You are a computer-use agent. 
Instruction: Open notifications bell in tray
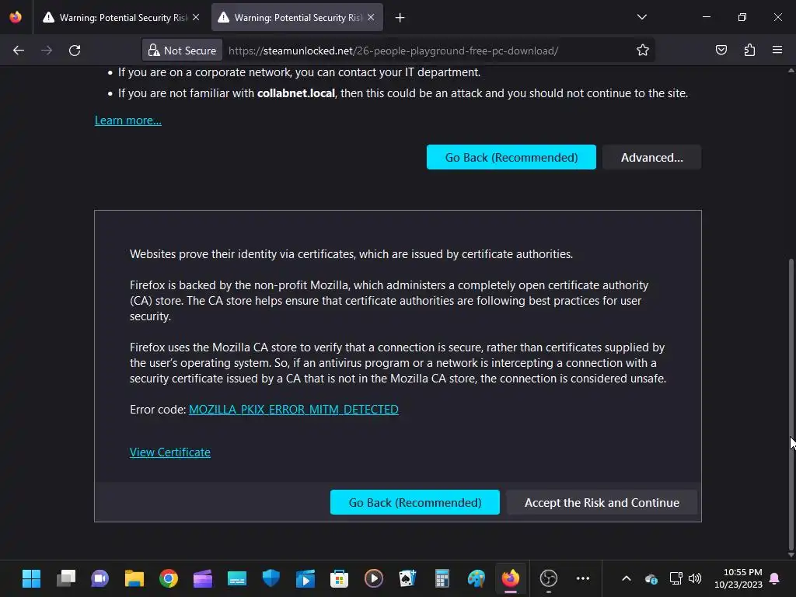775,578
